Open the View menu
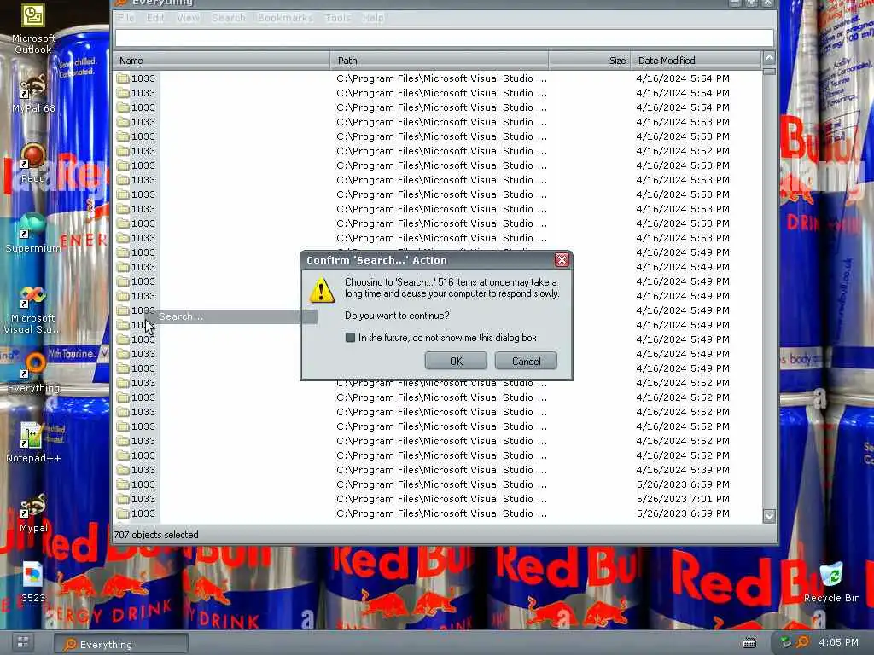Screen dimensions: 874x655 tap(189, 18)
